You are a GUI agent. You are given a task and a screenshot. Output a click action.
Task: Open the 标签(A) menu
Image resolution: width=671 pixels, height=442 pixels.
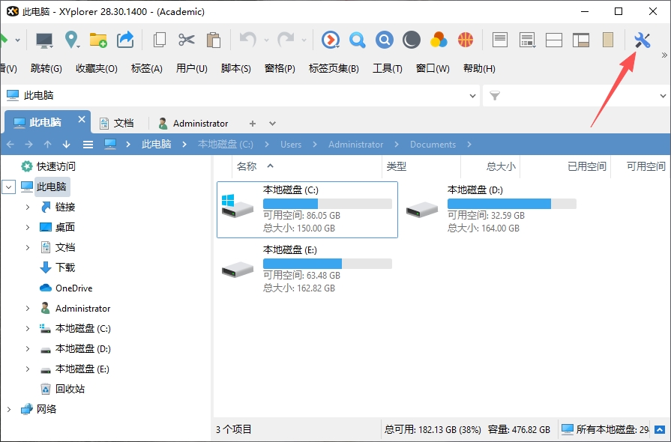click(147, 68)
